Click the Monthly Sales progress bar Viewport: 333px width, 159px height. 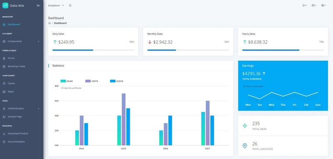188,50
